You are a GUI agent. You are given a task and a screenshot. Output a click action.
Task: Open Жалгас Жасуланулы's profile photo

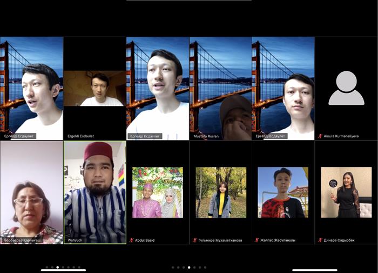point(283,192)
